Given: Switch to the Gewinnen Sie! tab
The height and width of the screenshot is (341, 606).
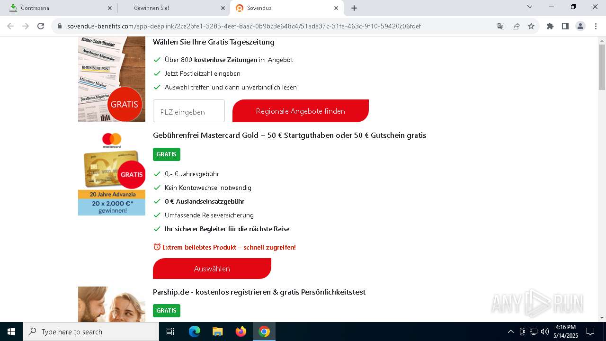Looking at the screenshot, I should (173, 8).
